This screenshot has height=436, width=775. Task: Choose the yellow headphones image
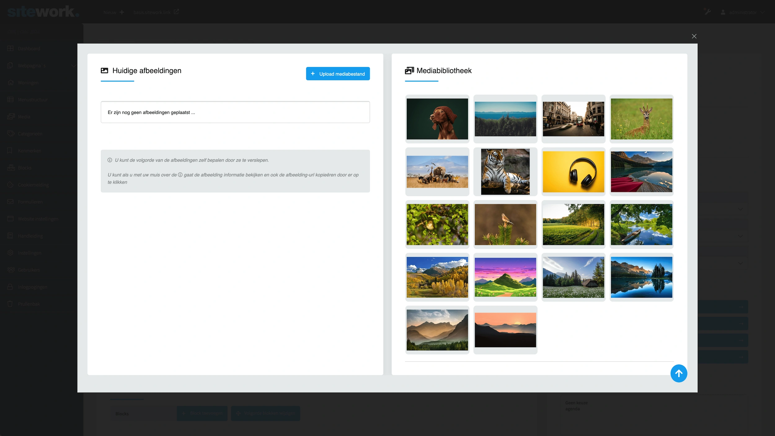pyautogui.click(x=573, y=172)
